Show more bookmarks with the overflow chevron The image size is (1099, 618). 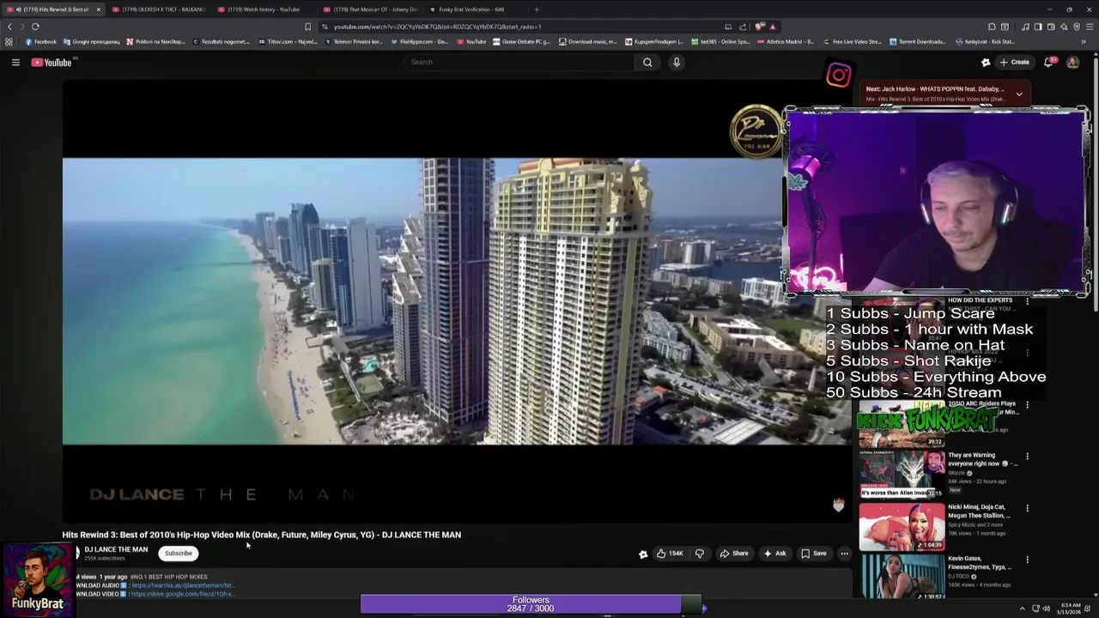tap(1084, 41)
